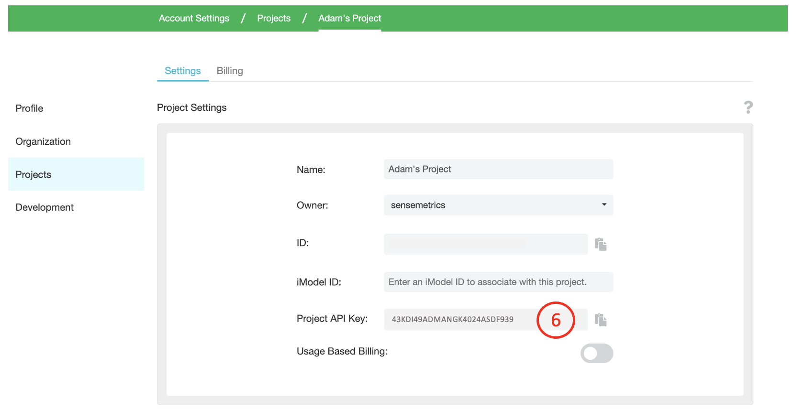This screenshot has height=409, width=805.
Task: Click Adam's Project in the breadcrumb
Action: [x=349, y=18]
